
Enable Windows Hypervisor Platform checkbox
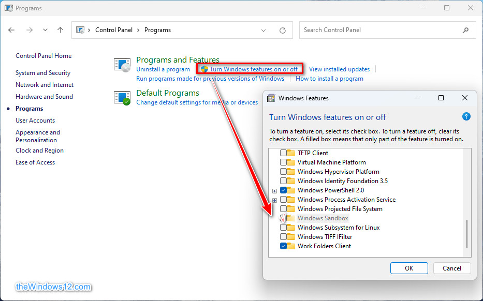tap(283, 171)
